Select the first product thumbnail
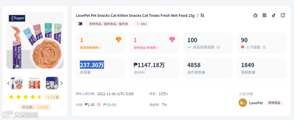Viewport: 294px width, 120px height. point(17,83)
